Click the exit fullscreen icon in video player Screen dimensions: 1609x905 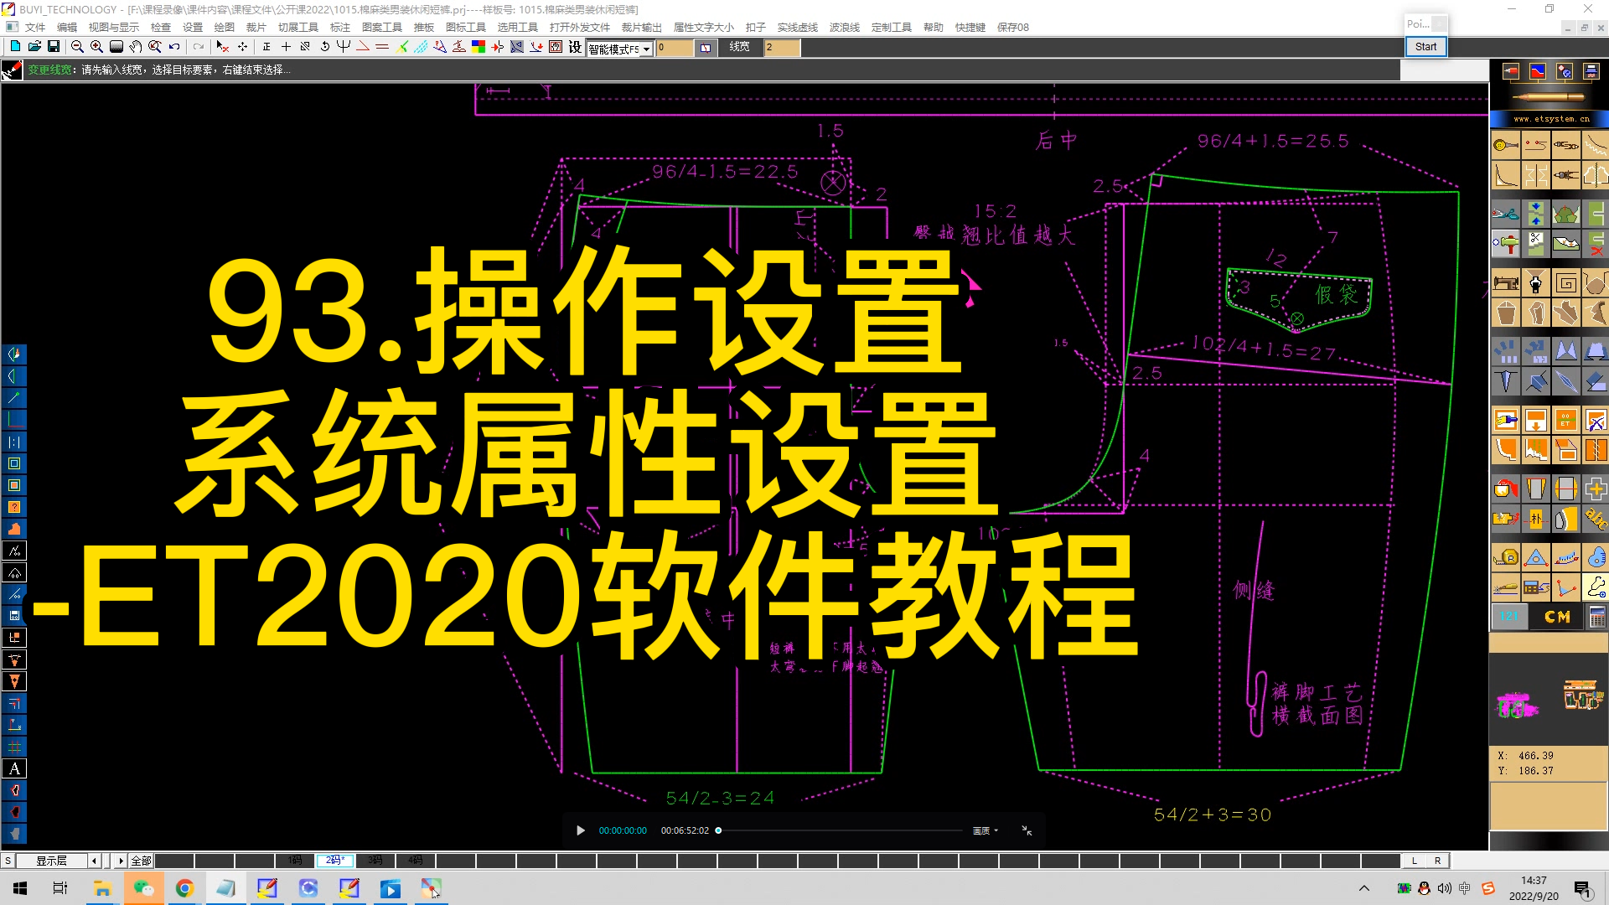pyautogui.click(x=1027, y=830)
